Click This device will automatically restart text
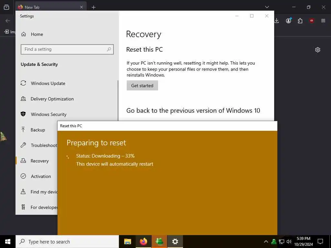This screenshot has width=331, height=248. coord(115,164)
